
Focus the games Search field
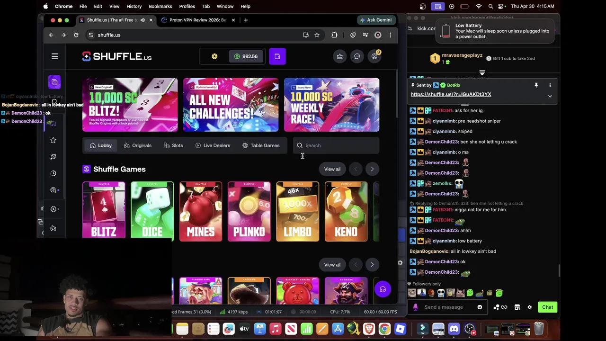(x=336, y=145)
